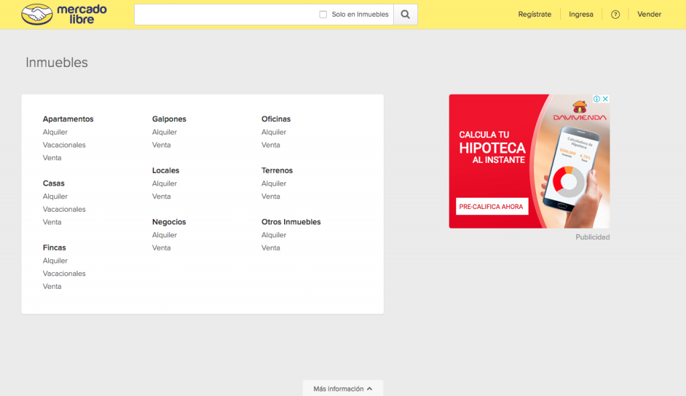The height and width of the screenshot is (396, 686).
Task: Open Venta under Galpones
Action: tap(161, 145)
